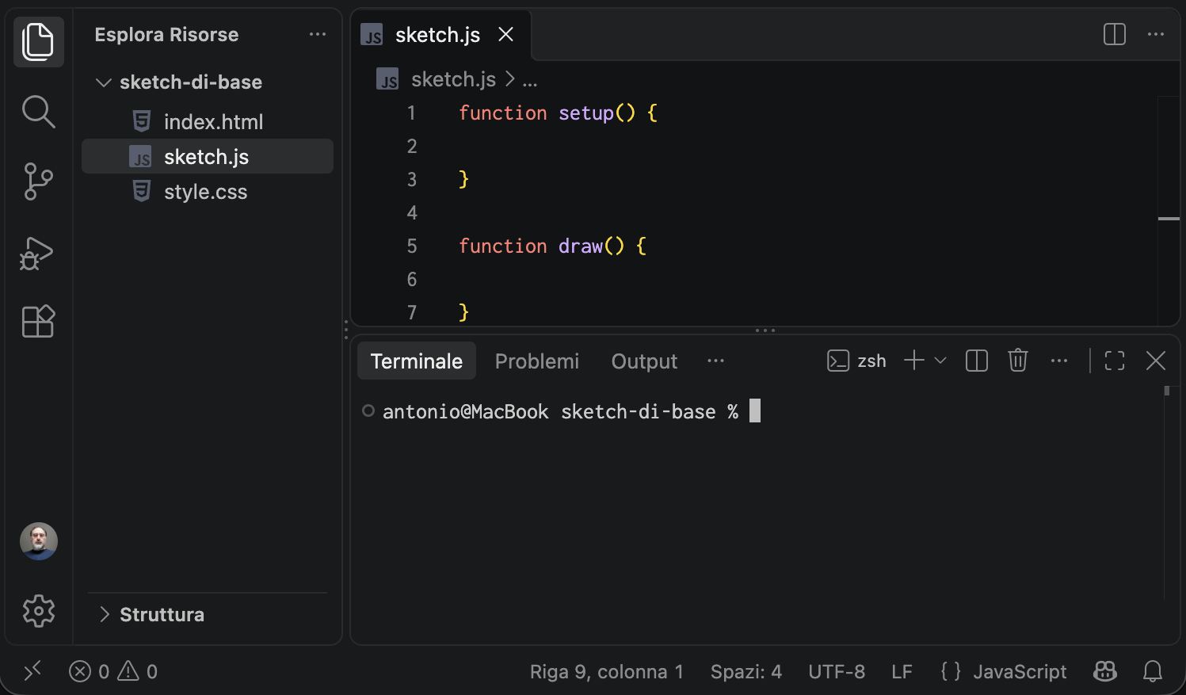
Task: Open index.html in the explorer
Action: 208,121
